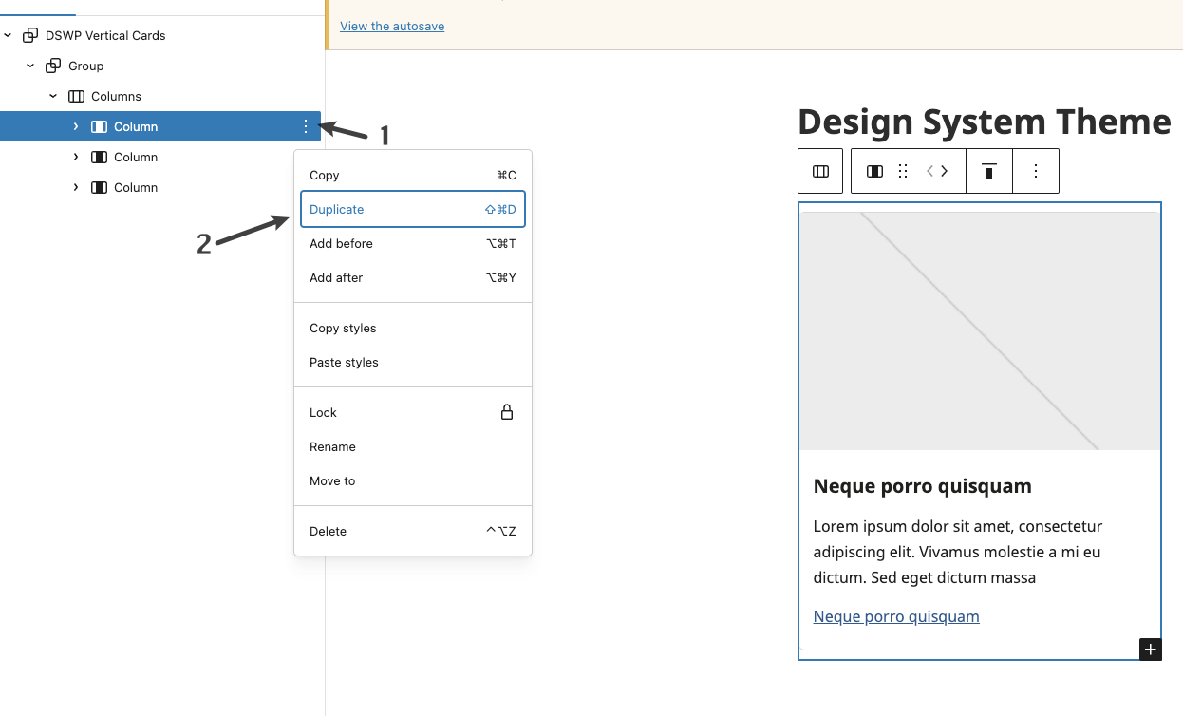
Task: Add a block with the black plus button
Action: [x=1151, y=650]
